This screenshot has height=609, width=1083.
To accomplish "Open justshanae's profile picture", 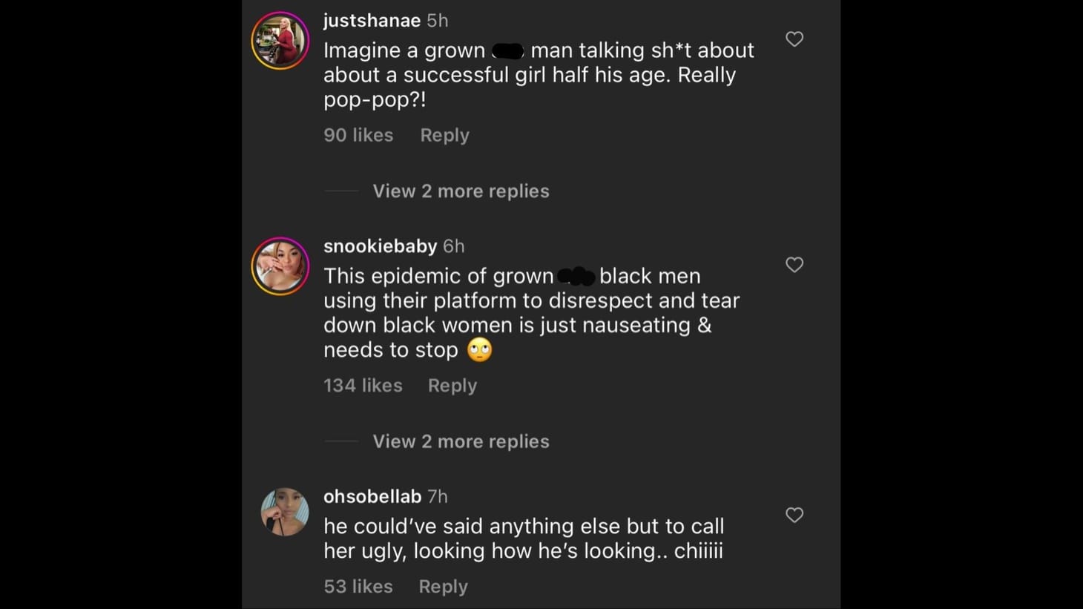I will 280,39.
